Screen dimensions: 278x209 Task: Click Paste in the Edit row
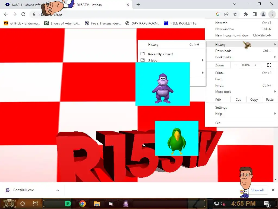coord(270,100)
